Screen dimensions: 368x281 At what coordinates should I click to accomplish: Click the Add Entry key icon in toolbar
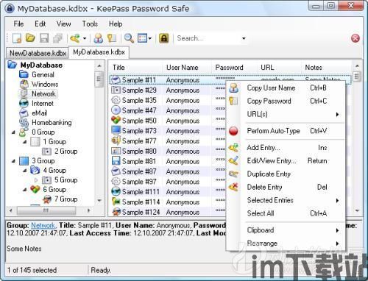(75, 38)
